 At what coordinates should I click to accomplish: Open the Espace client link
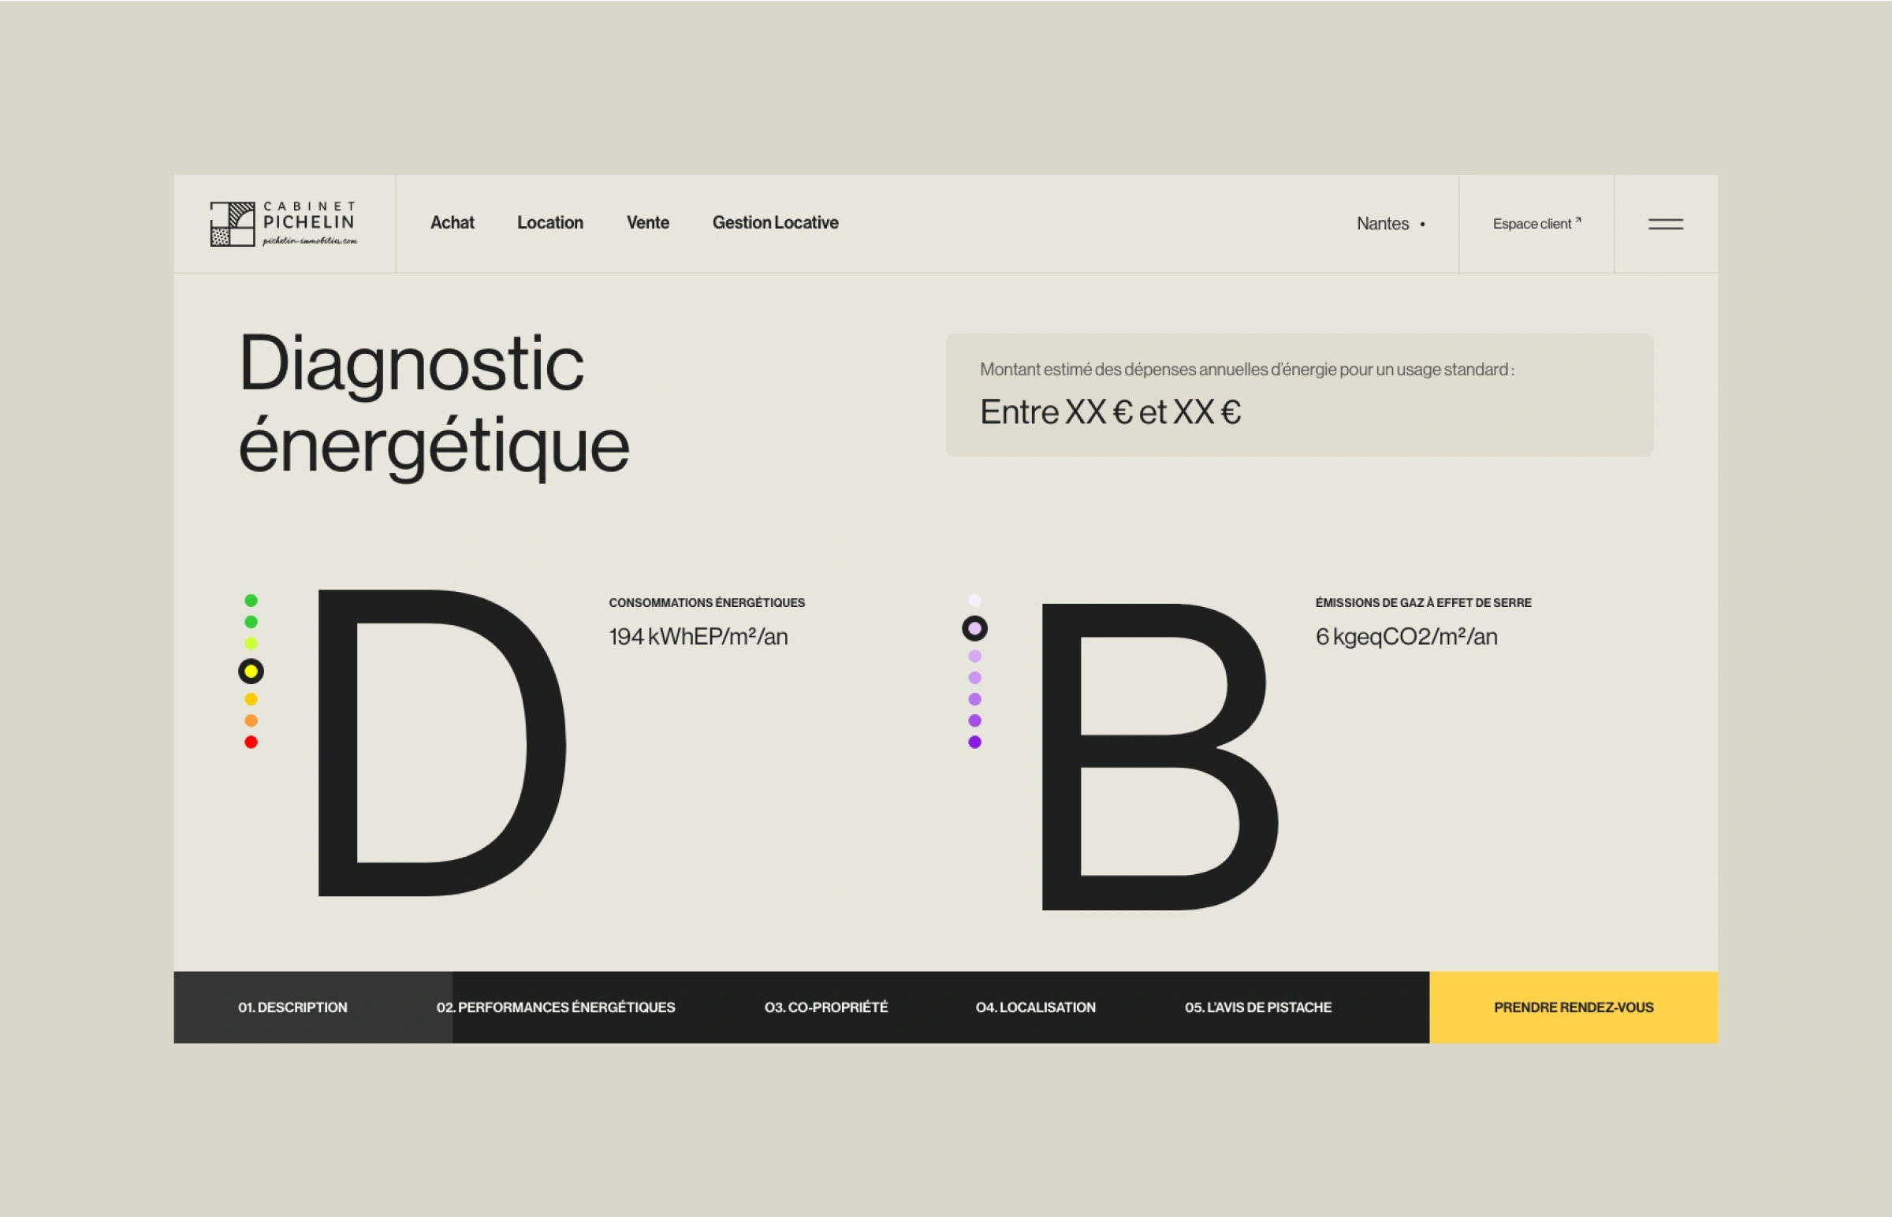[x=1536, y=225]
